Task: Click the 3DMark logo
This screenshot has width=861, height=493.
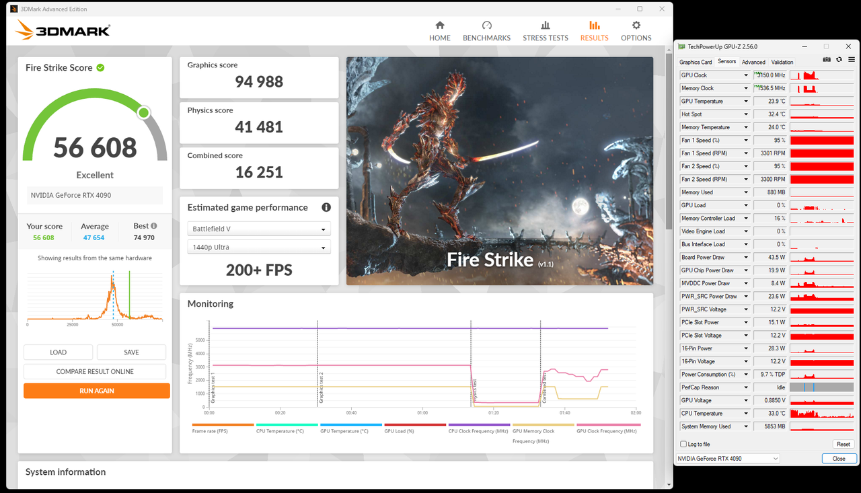Action: coord(63,30)
